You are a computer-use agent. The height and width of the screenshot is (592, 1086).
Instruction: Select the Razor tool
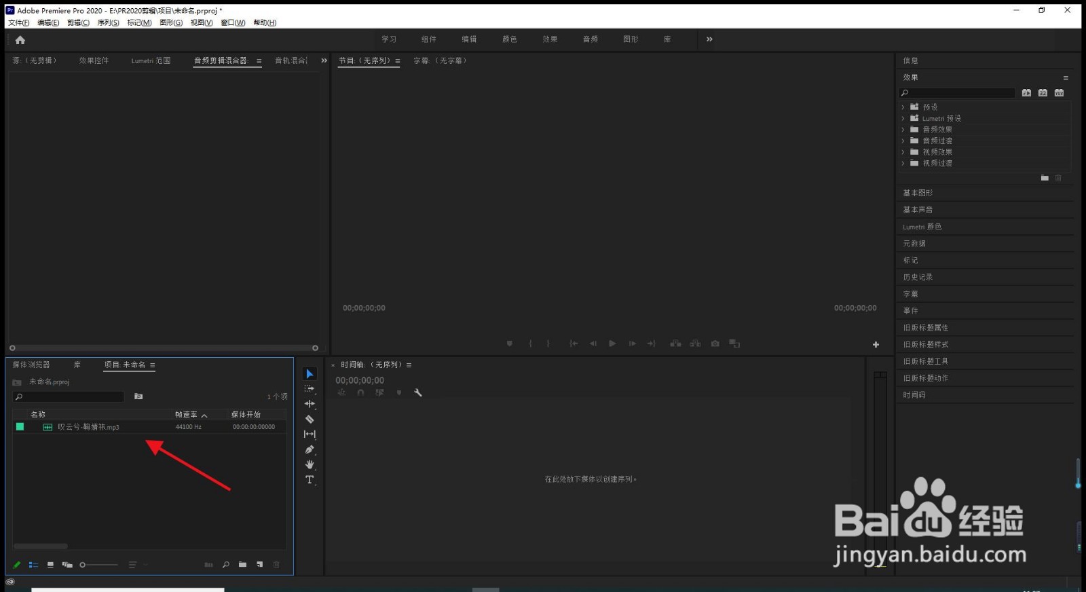point(310,420)
